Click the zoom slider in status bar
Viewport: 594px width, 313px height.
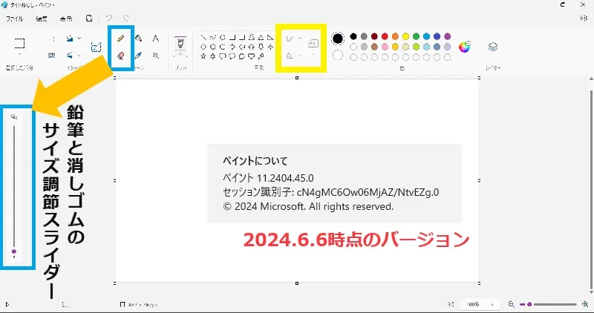(548, 304)
